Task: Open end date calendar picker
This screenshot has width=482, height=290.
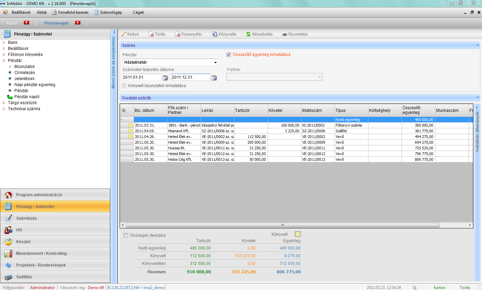Action: coord(214,78)
